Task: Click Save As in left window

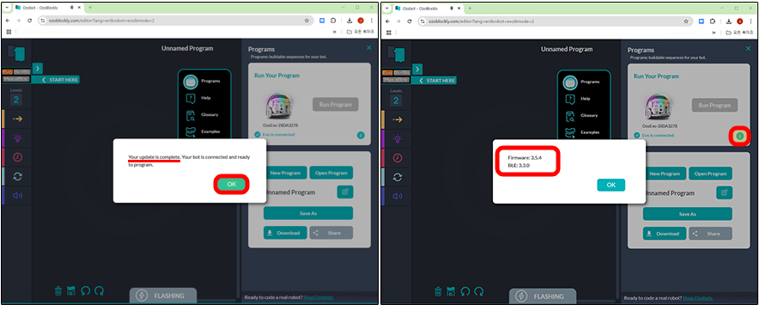Action: tap(308, 213)
